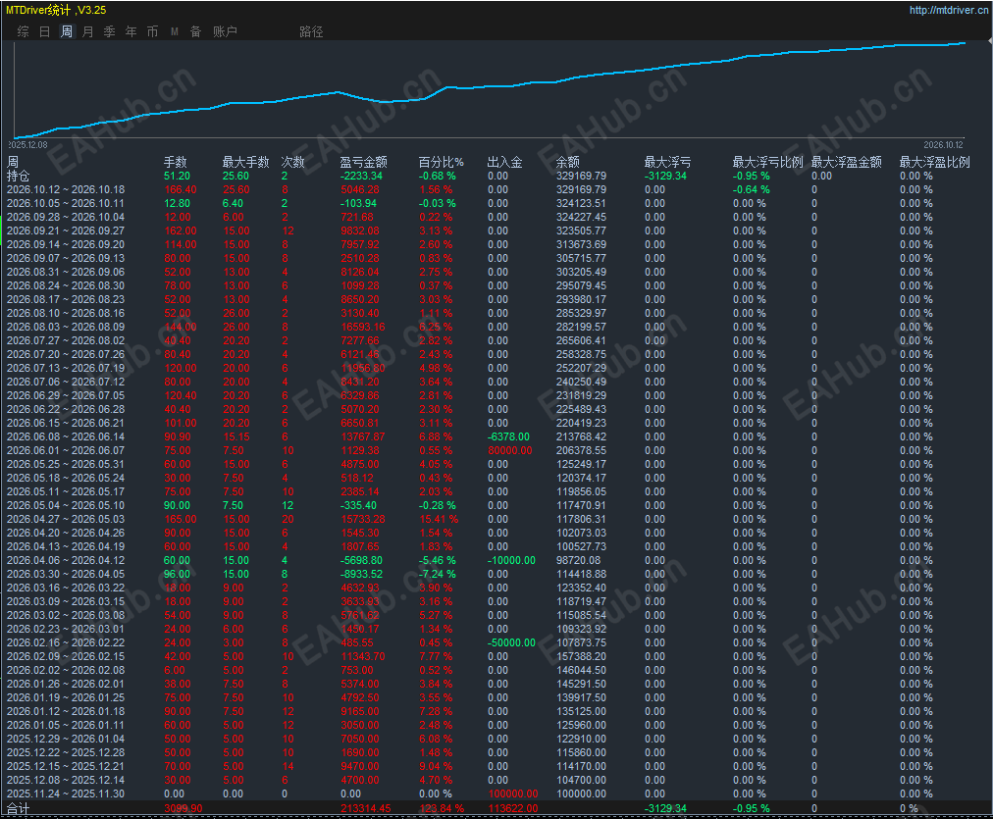Click the 最大手数 column header
Image resolution: width=993 pixels, height=819 pixels.
pyautogui.click(x=245, y=162)
